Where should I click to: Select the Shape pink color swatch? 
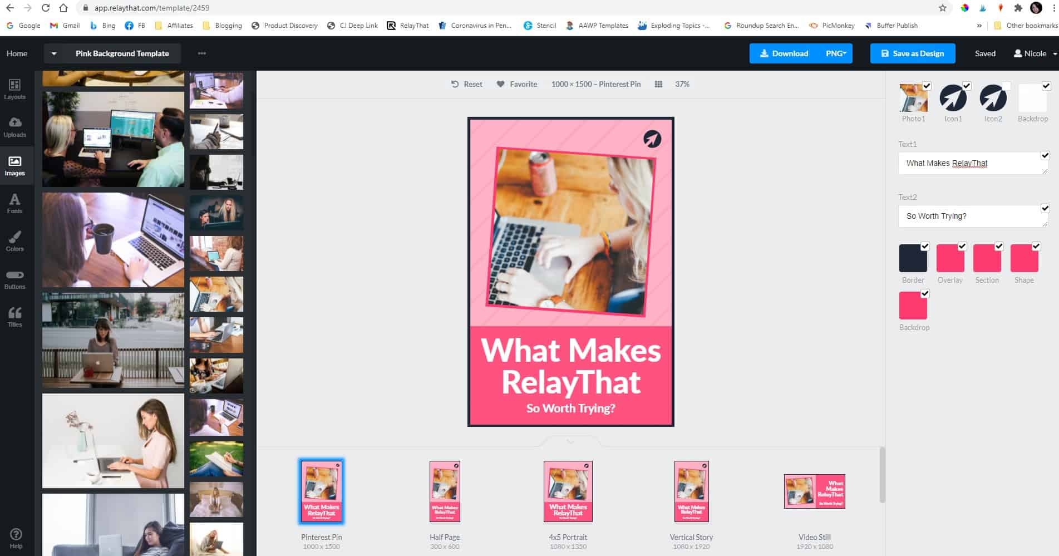point(1024,258)
